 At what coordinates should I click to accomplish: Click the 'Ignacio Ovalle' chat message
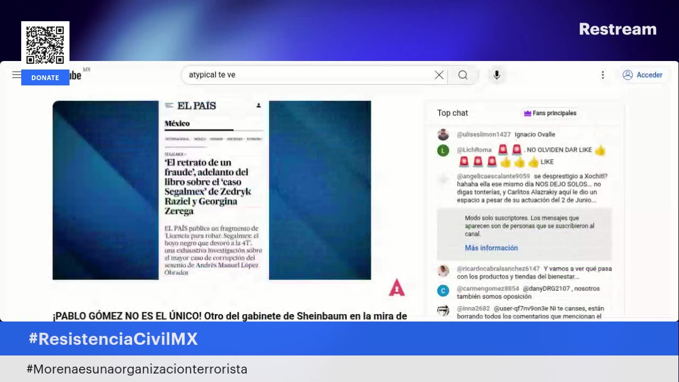(x=535, y=134)
